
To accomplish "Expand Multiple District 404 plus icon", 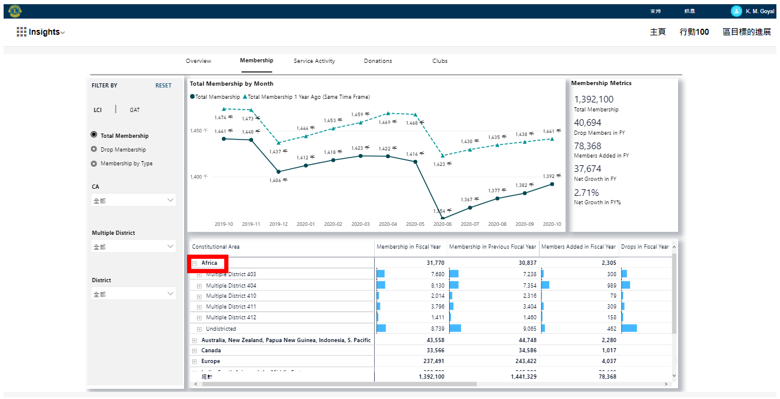I will [x=200, y=286].
